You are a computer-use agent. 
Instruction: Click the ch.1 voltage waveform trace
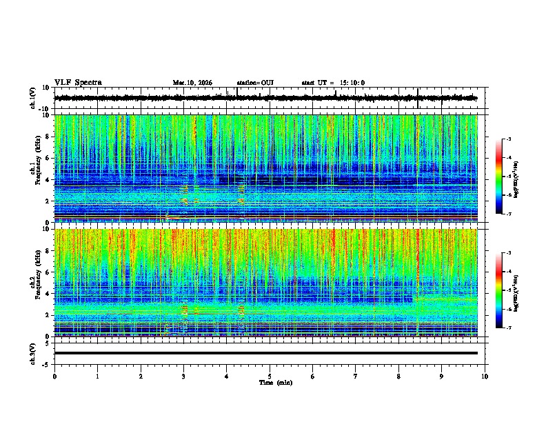[x=265, y=98]
